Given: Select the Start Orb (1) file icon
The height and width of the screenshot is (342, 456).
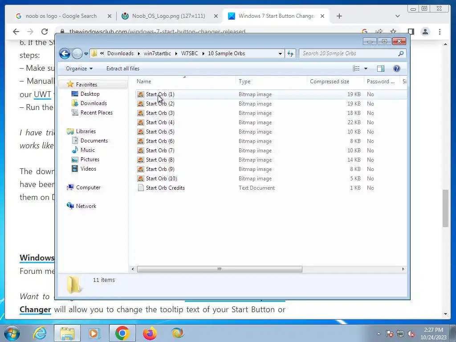Looking at the screenshot, I should (141, 94).
